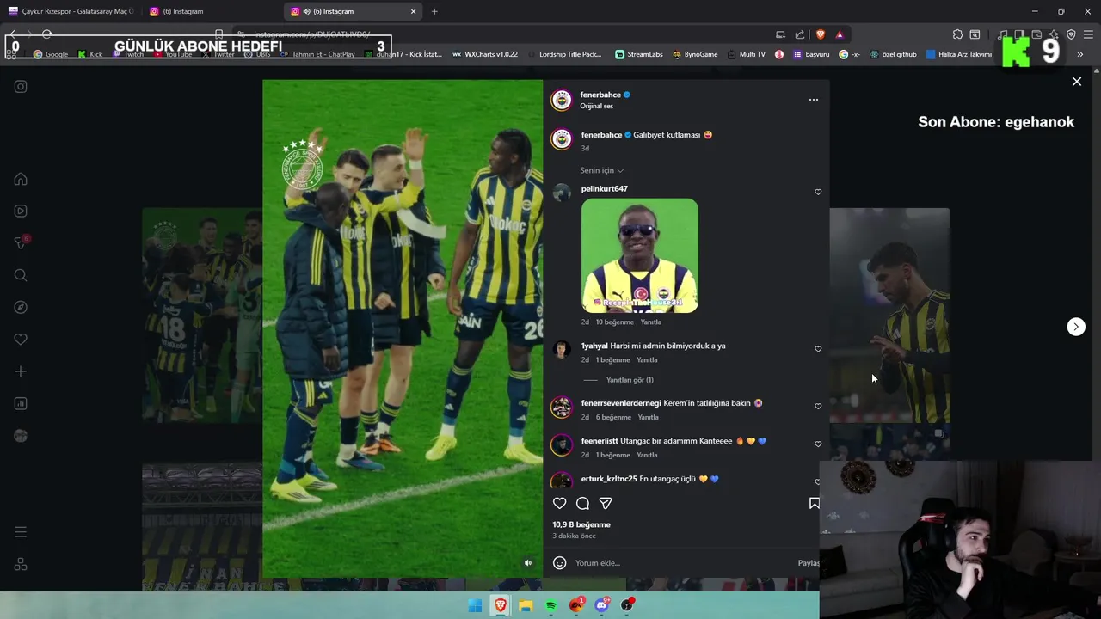Reply to pelinkurt647 via Yanıtla
The width and height of the screenshot is (1101, 619).
coord(650,322)
